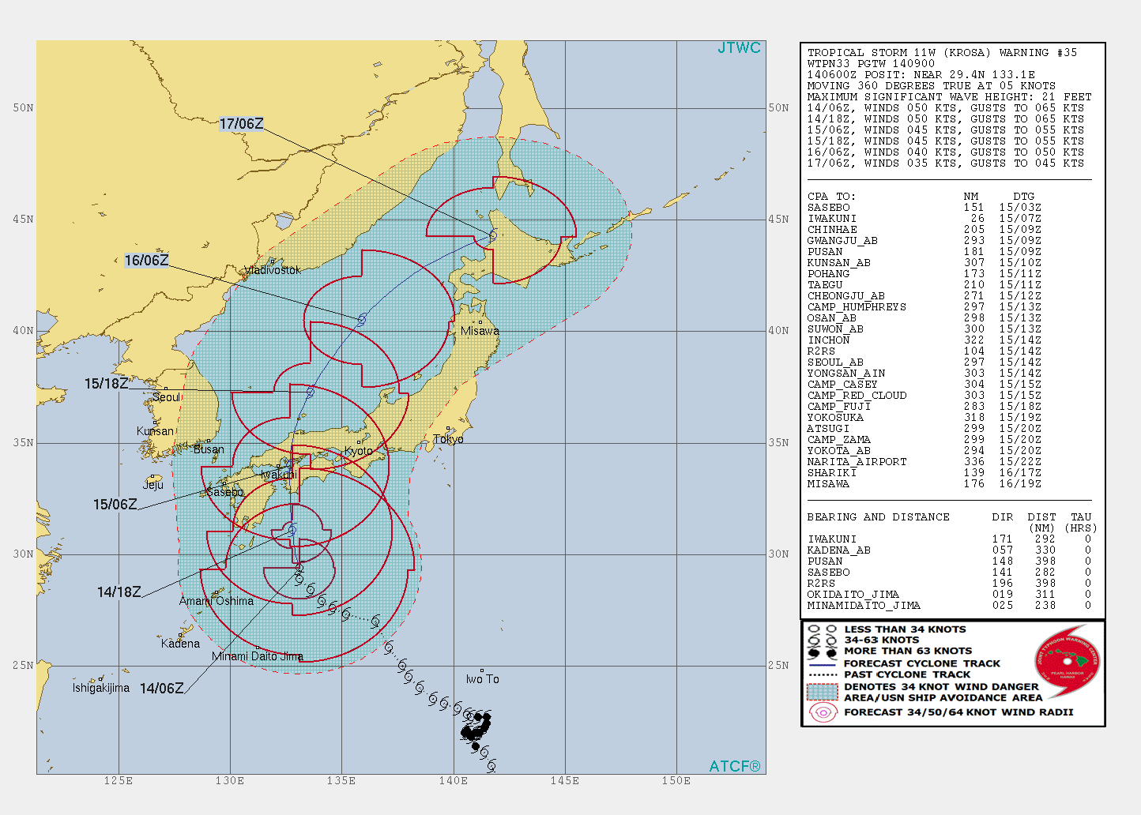The height and width of the screenshot is (815, 1141).
Task: Click the JTWC Pearl Harbor logo emblem
Action: [1067, 660]
